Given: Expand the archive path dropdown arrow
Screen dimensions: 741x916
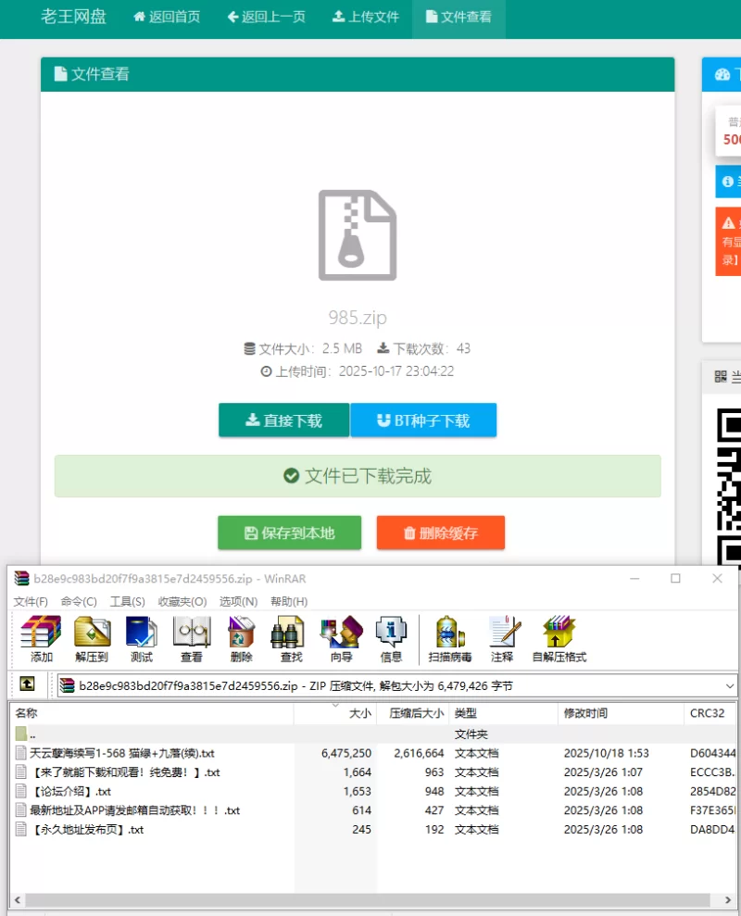Looking at the screenshot, I should coord(730,686).
